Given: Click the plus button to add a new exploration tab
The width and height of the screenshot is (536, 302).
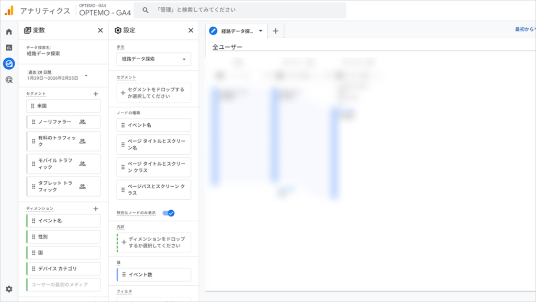Looking at the screenshot, I should point(276,30).
